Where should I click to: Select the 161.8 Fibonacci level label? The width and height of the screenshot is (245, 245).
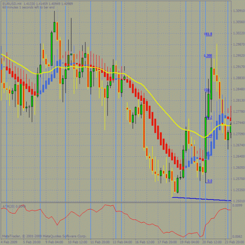[x=208, y=34]
